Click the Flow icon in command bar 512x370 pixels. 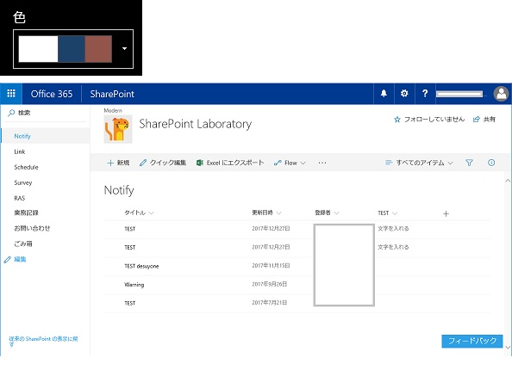coord(278,163)
